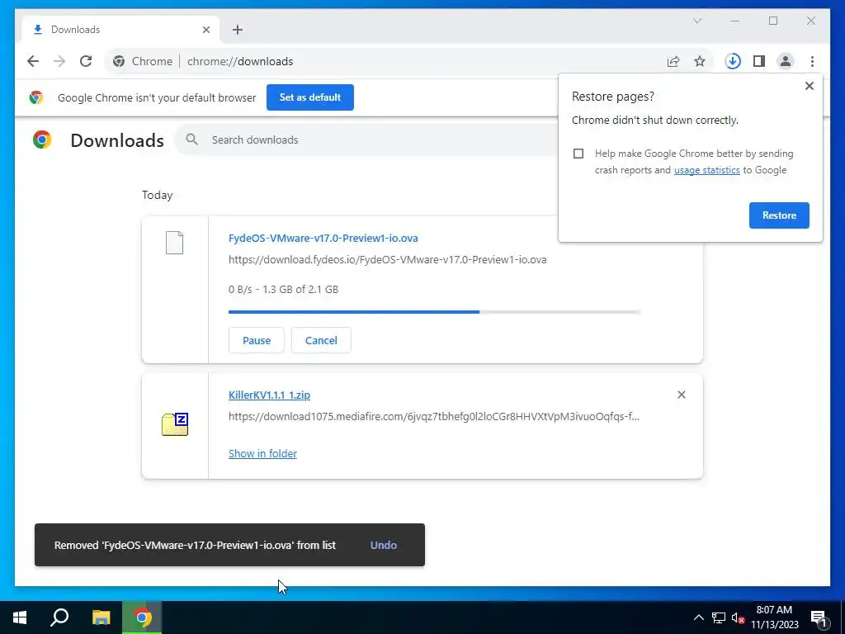The width and height of the screenshot is (845, 634).
Task: Open the downloads toolbar bubble icon
Action: click(x=733, y=61)
